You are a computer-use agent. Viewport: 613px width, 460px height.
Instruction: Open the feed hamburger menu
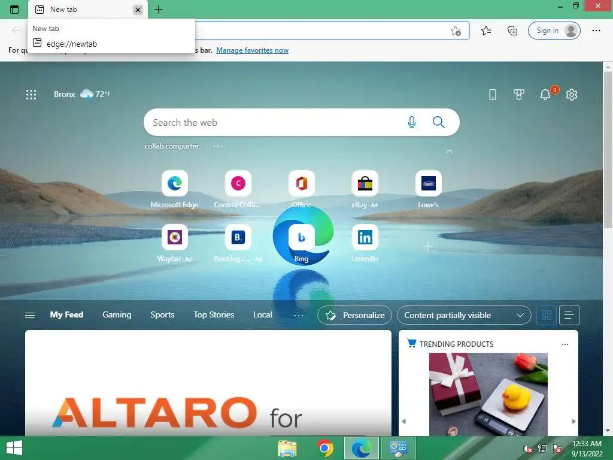pos(30,315)
